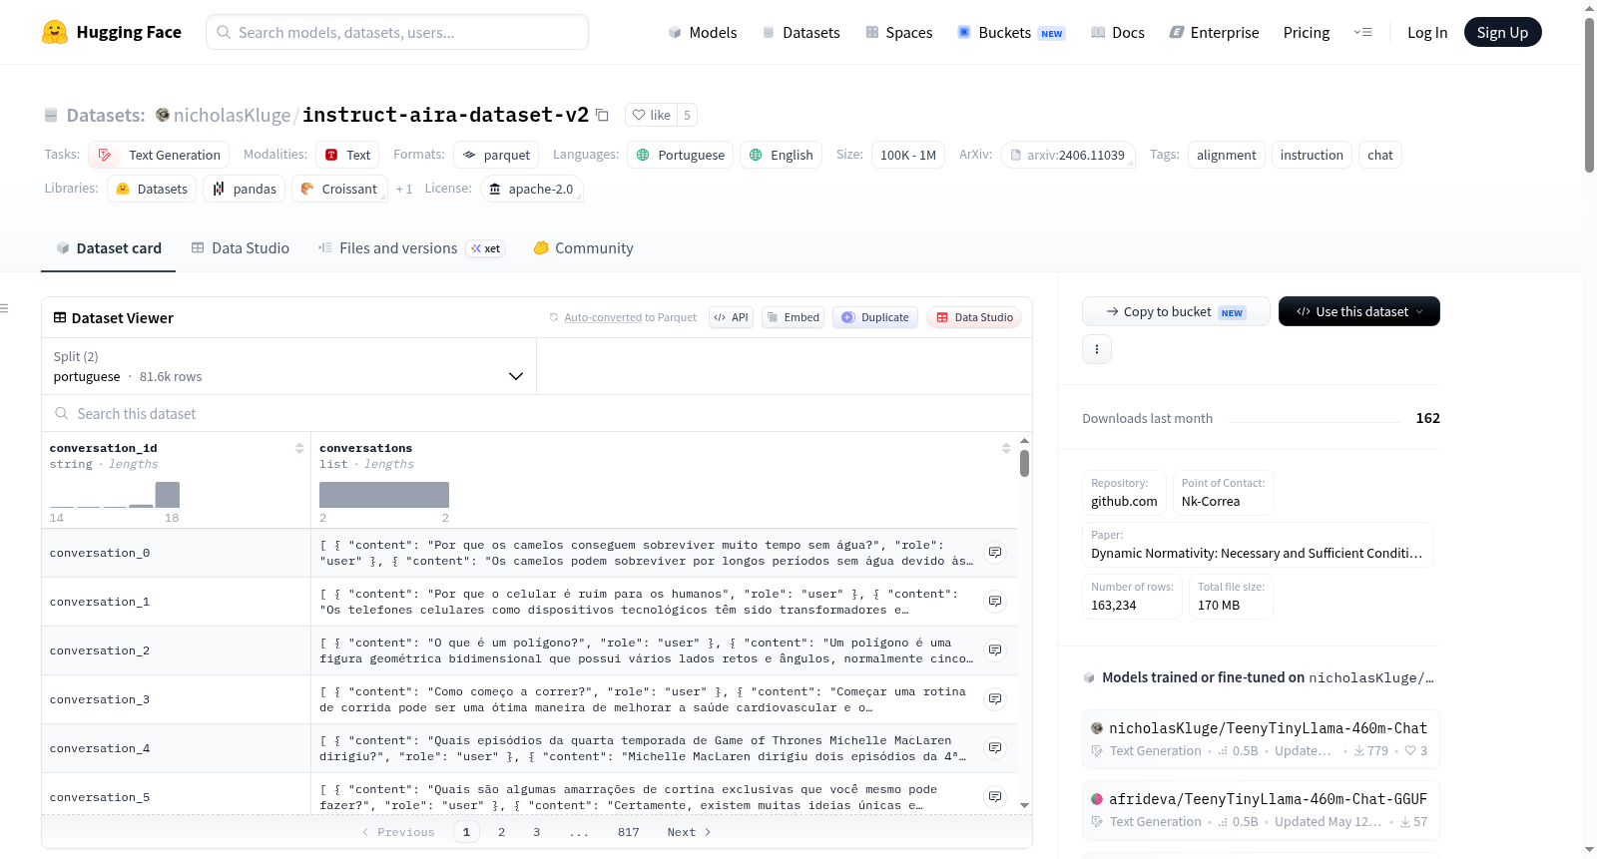1597x859 pixels.
Task: Switch to the Dataset card tab
Action: click(108, 247)
